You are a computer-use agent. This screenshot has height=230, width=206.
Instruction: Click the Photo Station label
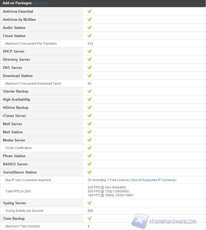point(14,156)
